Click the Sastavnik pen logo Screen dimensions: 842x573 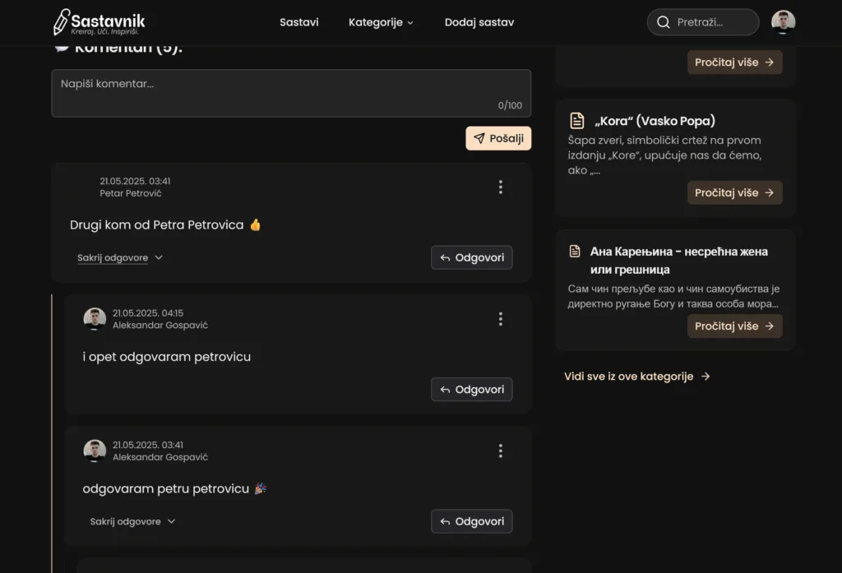tap(62, 22)
